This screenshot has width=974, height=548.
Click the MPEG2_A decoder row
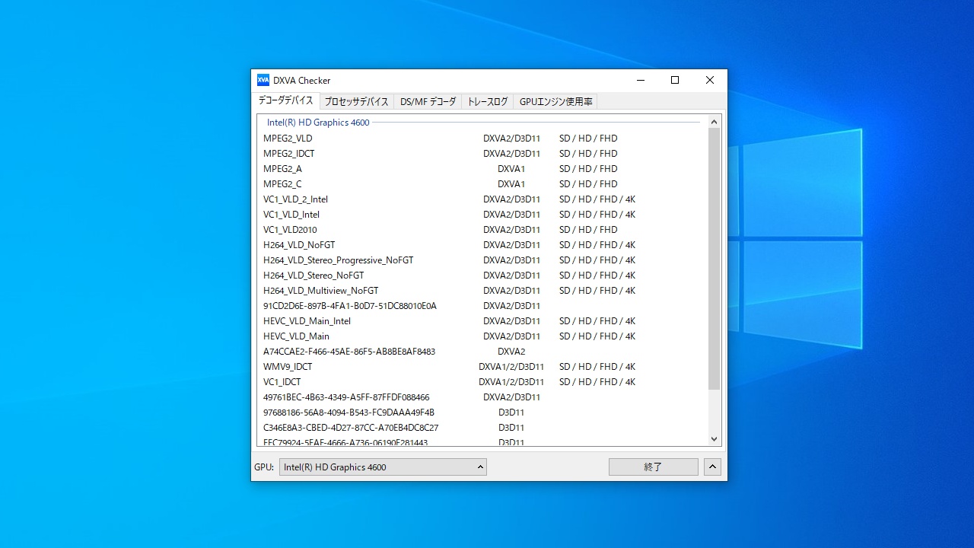click(482, 169)
